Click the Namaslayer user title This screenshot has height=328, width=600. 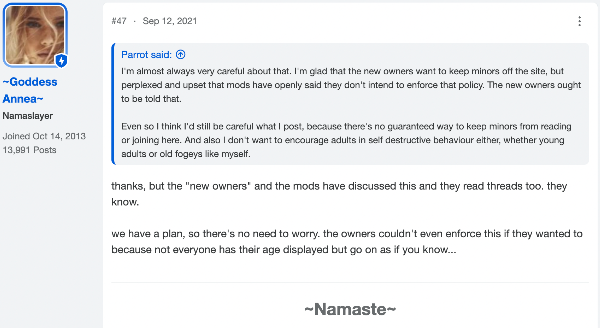28,116
